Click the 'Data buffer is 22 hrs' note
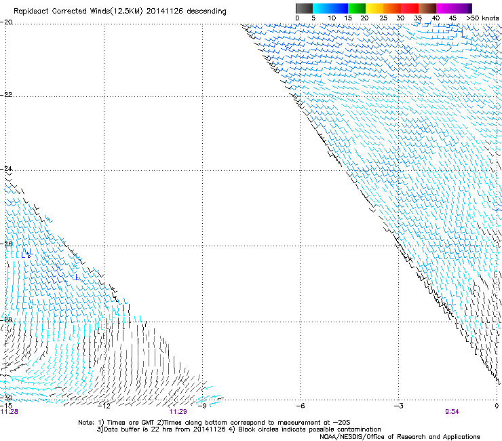502x441 pixels. click(x=239, y=429)
